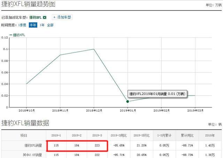Click the 捷豹XFL销量数据 heading

pyautogui.click(x=25, y=123)
